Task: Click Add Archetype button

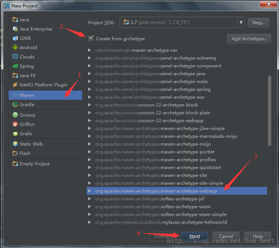Action: 249,39
